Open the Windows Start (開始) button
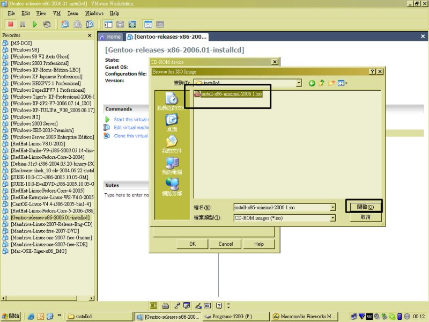The image size is (429, 322). (x=11, y=316)
